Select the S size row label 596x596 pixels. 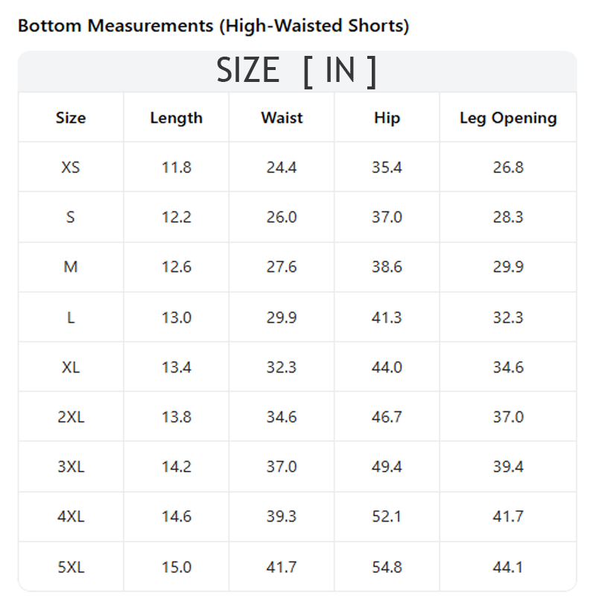click(71, 217)
